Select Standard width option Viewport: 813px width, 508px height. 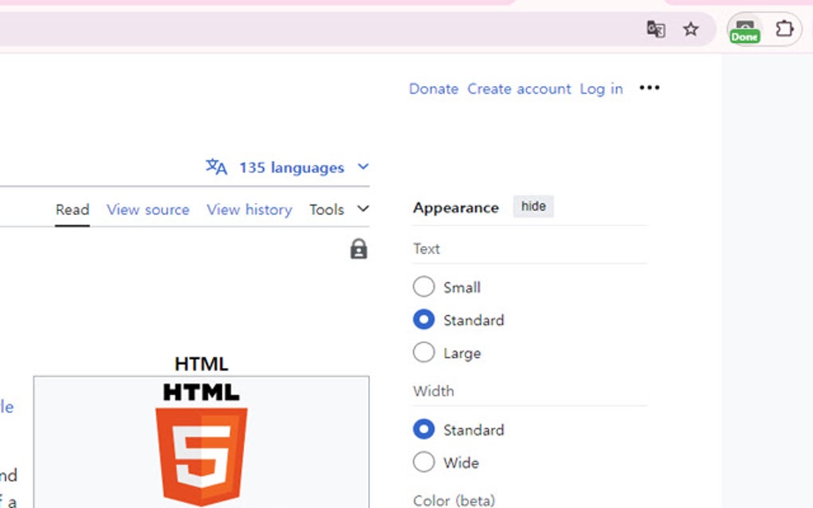423,429
